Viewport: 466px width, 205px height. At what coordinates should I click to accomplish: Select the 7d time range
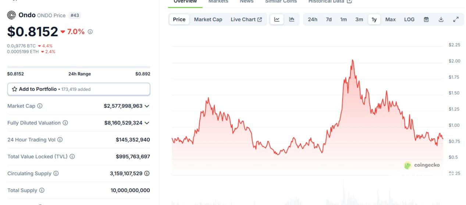[x=329, y=19]
